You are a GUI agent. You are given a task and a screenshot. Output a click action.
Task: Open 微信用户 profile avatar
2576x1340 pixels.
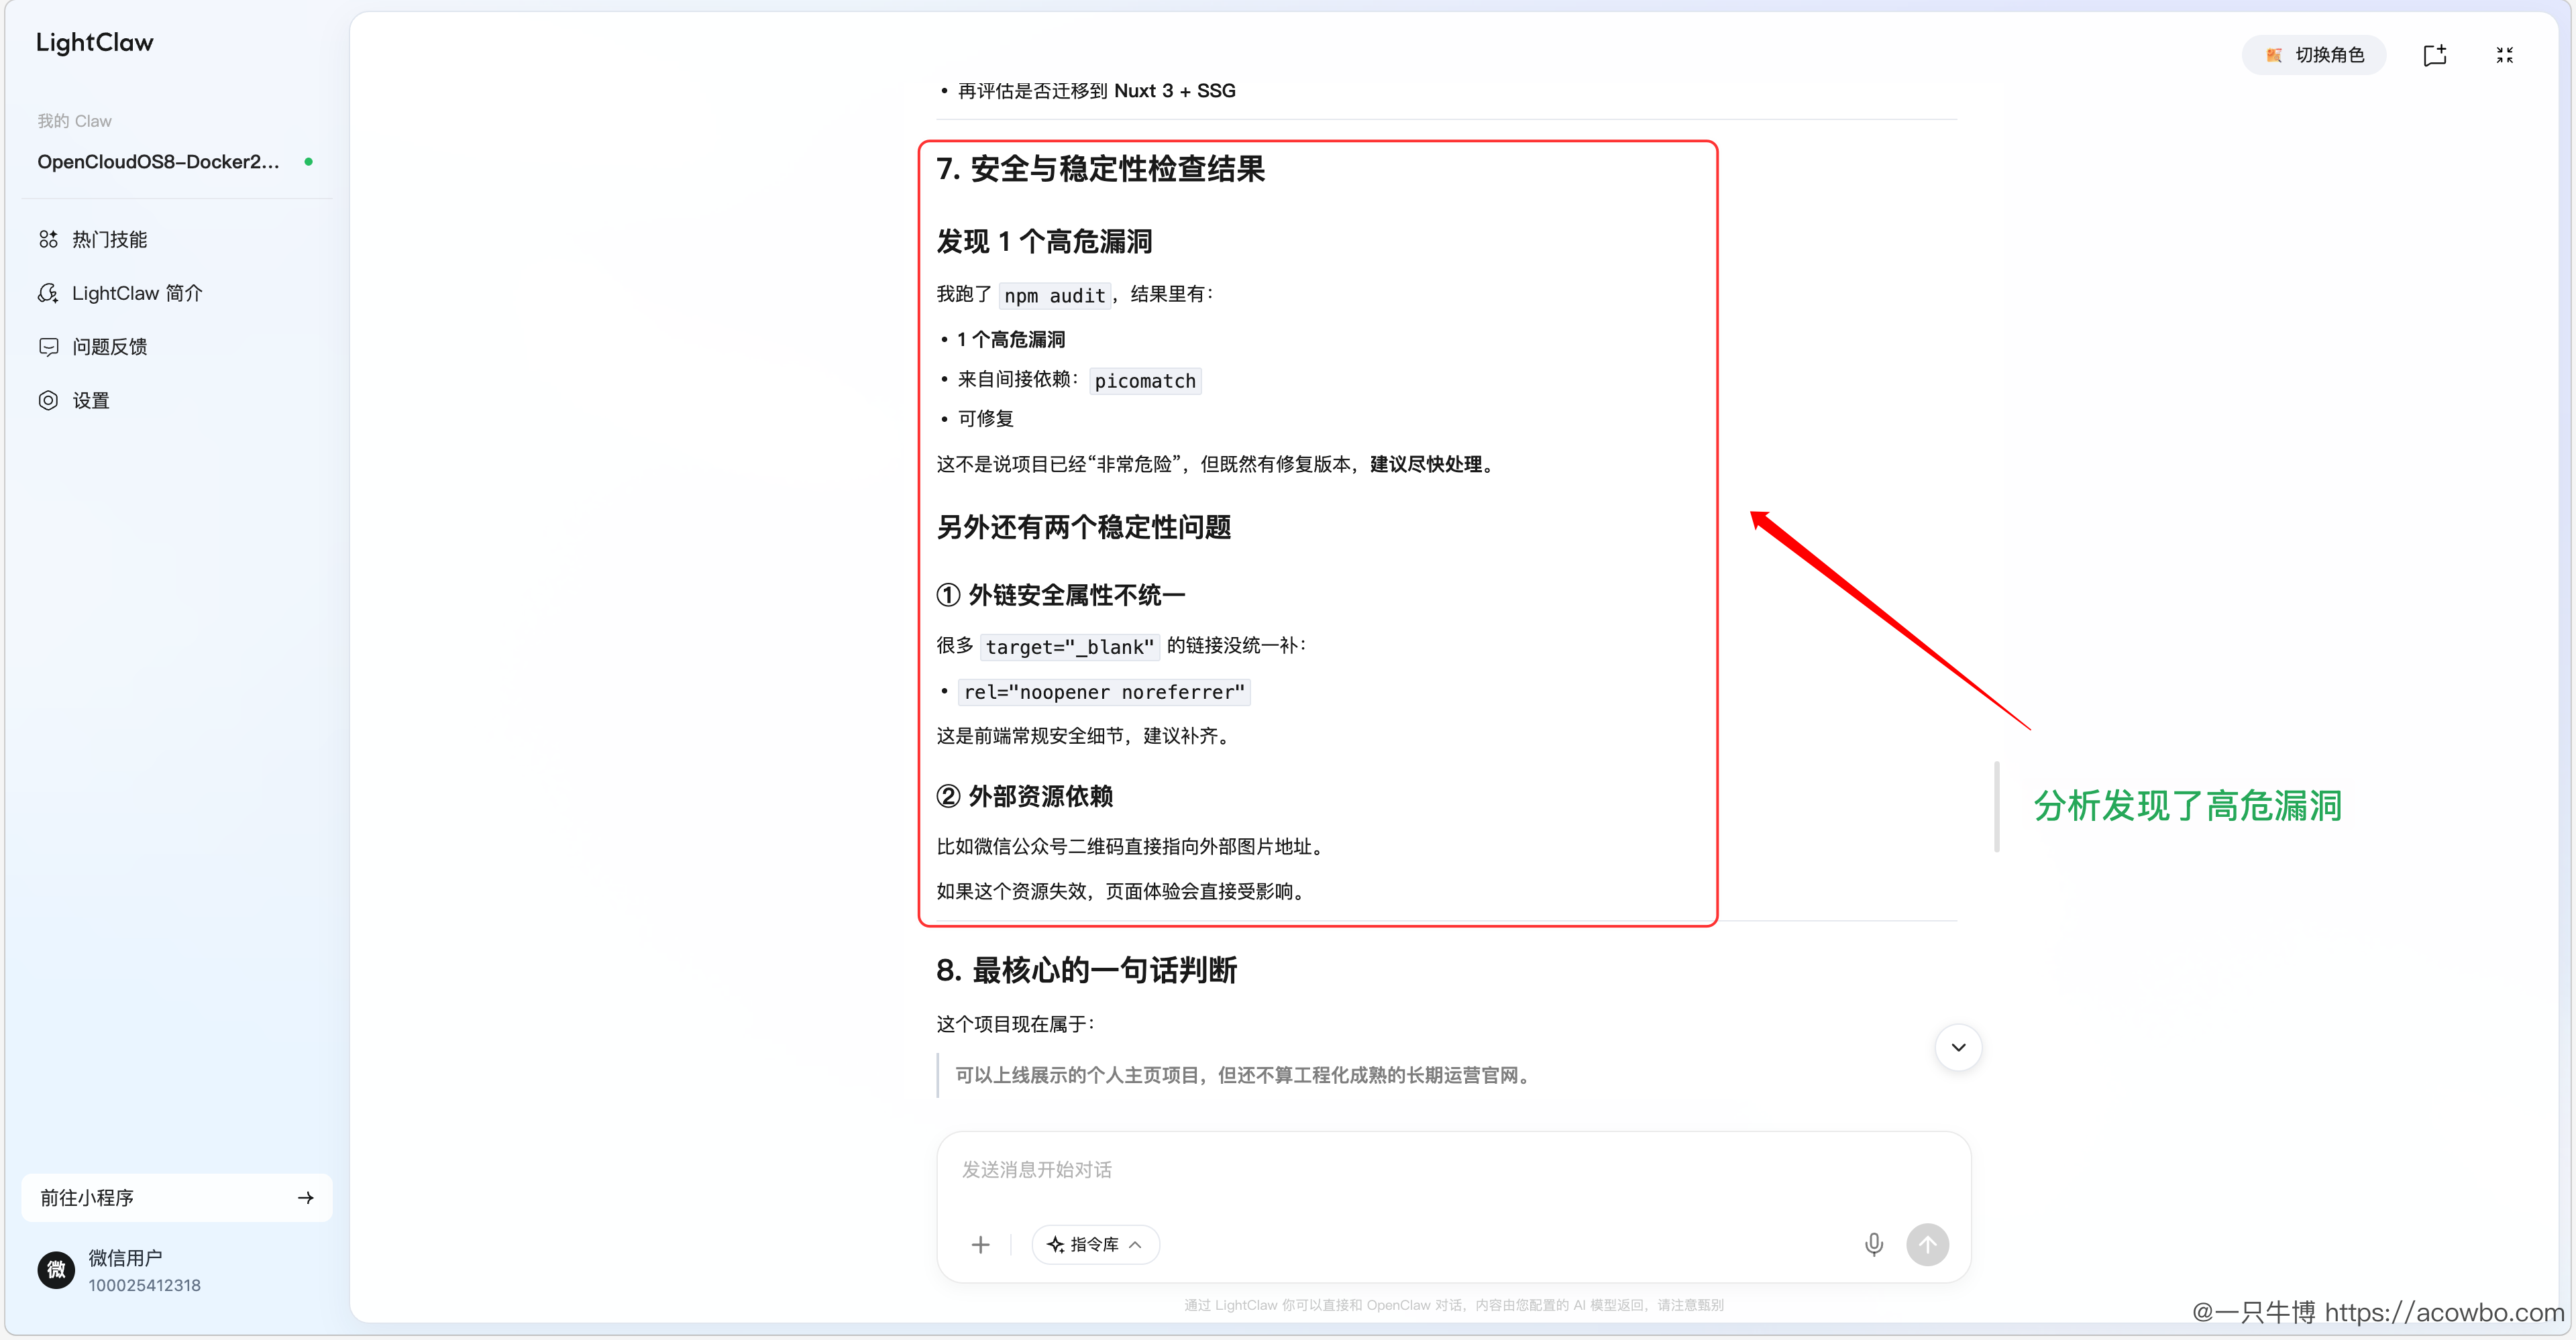[x=56, y=1270]
